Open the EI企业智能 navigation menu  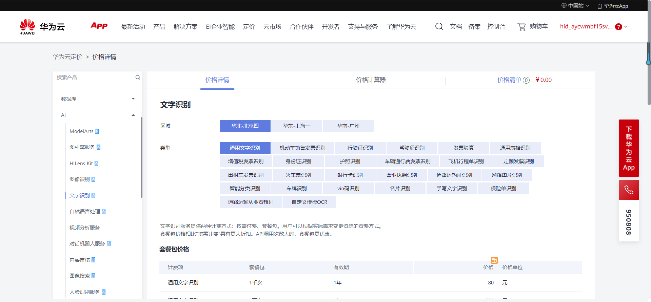(220, 26)
